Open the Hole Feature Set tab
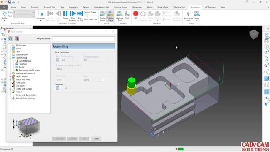Screen dimensions: 270x152 pos(102,7)
